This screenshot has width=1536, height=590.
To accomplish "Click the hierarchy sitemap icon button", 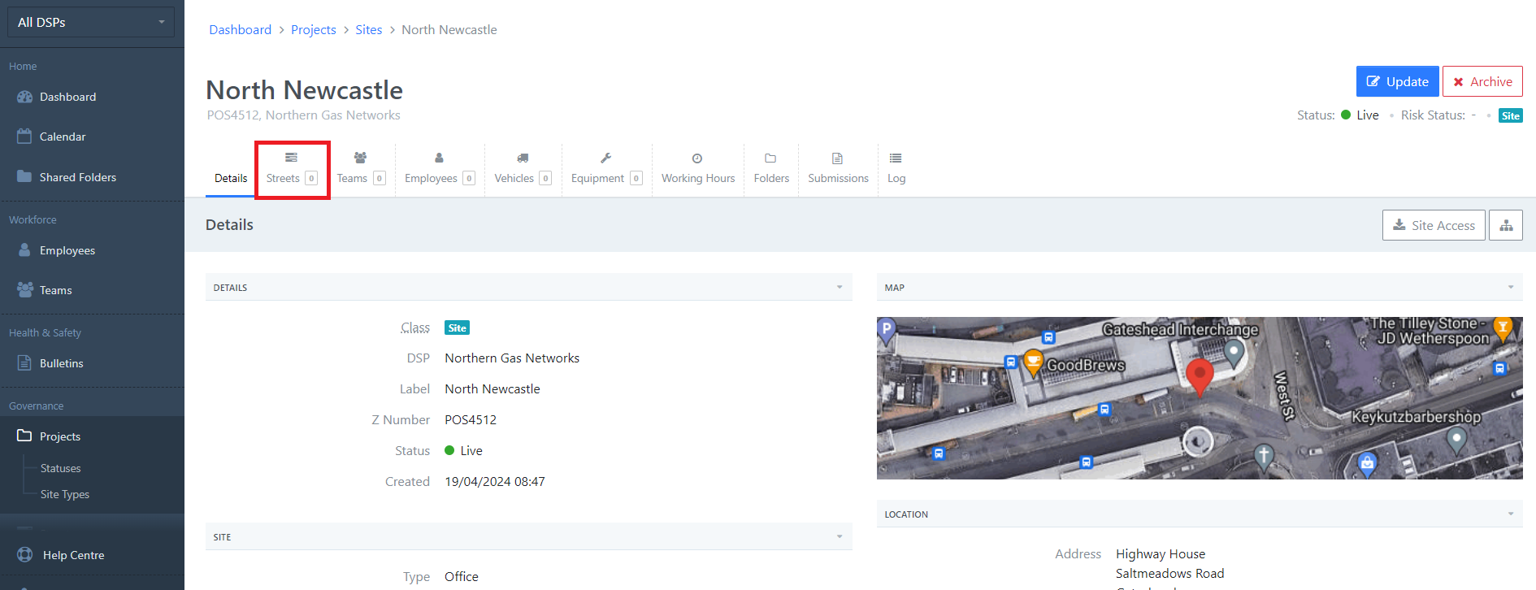I will click(x=1506, y=225).
